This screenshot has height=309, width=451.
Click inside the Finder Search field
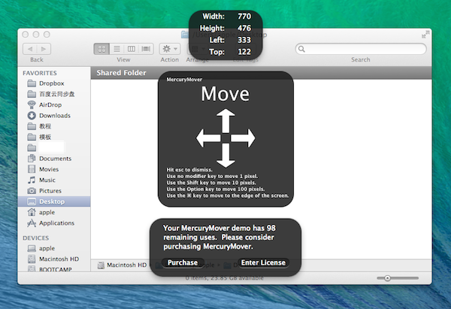point(361,49)
